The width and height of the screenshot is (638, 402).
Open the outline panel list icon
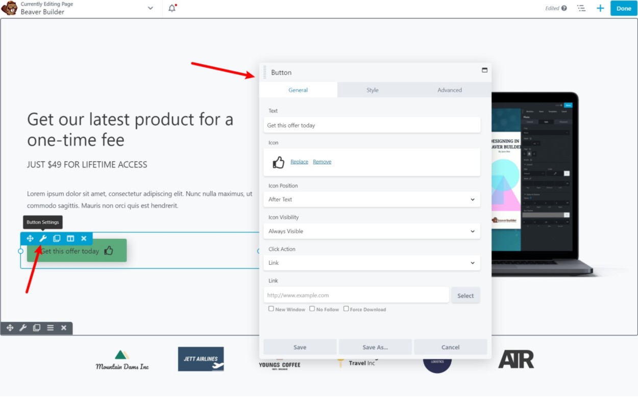581,8
